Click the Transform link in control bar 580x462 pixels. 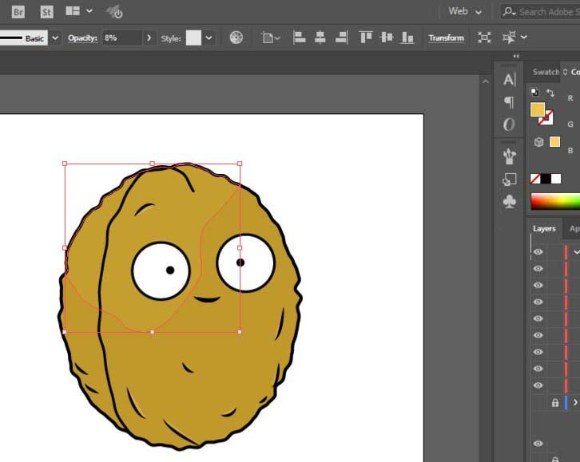pyautogui.click(x=446, y=38)
